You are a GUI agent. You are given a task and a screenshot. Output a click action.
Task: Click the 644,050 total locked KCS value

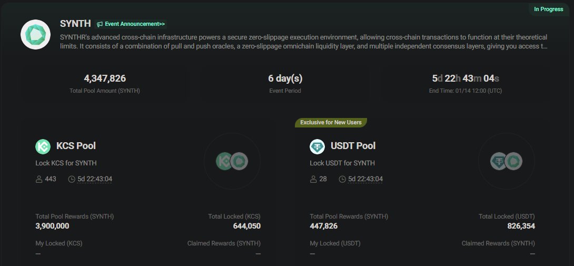click(247, 226)
